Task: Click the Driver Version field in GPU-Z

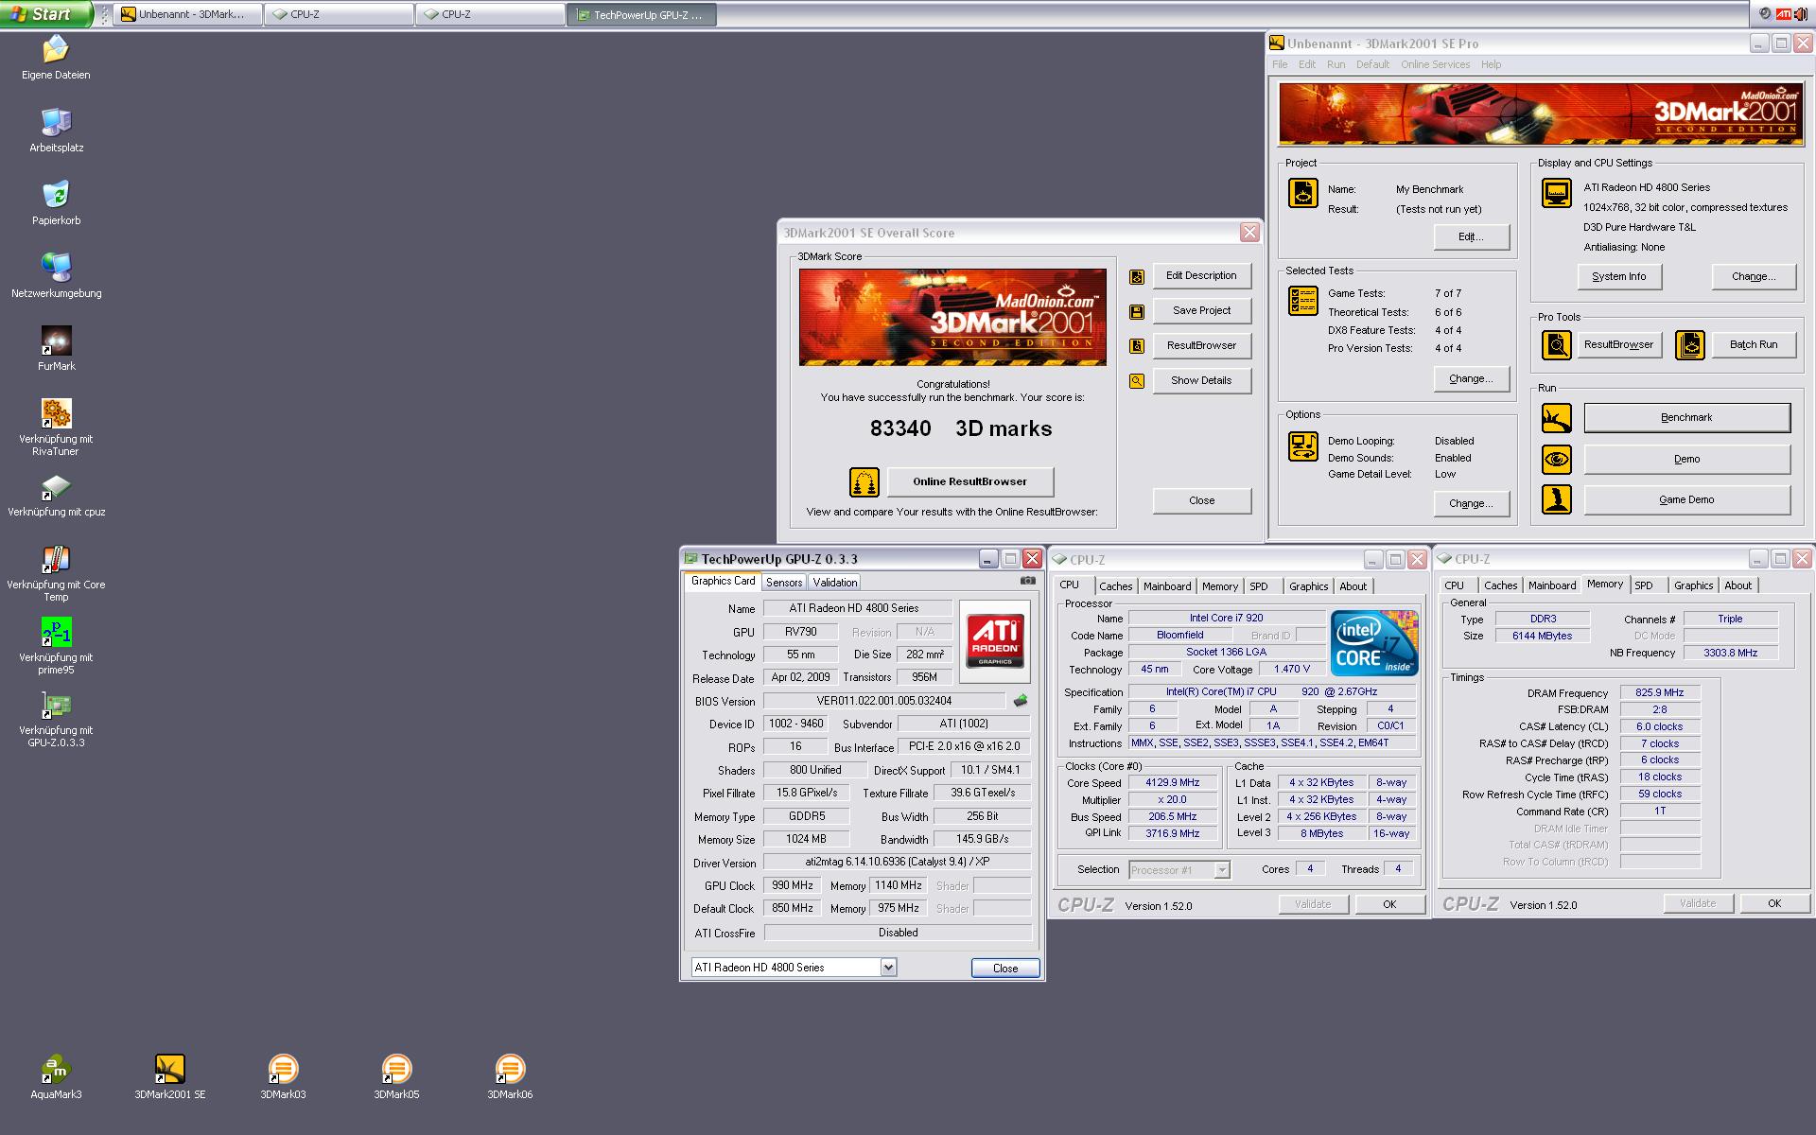Action: click(897, 862)
